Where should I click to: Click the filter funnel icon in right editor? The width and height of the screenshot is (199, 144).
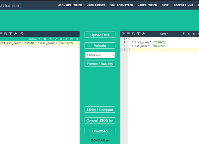138,34
